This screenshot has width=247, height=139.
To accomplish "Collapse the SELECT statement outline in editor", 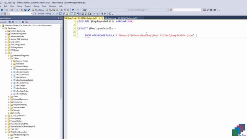I will point(78,29).
